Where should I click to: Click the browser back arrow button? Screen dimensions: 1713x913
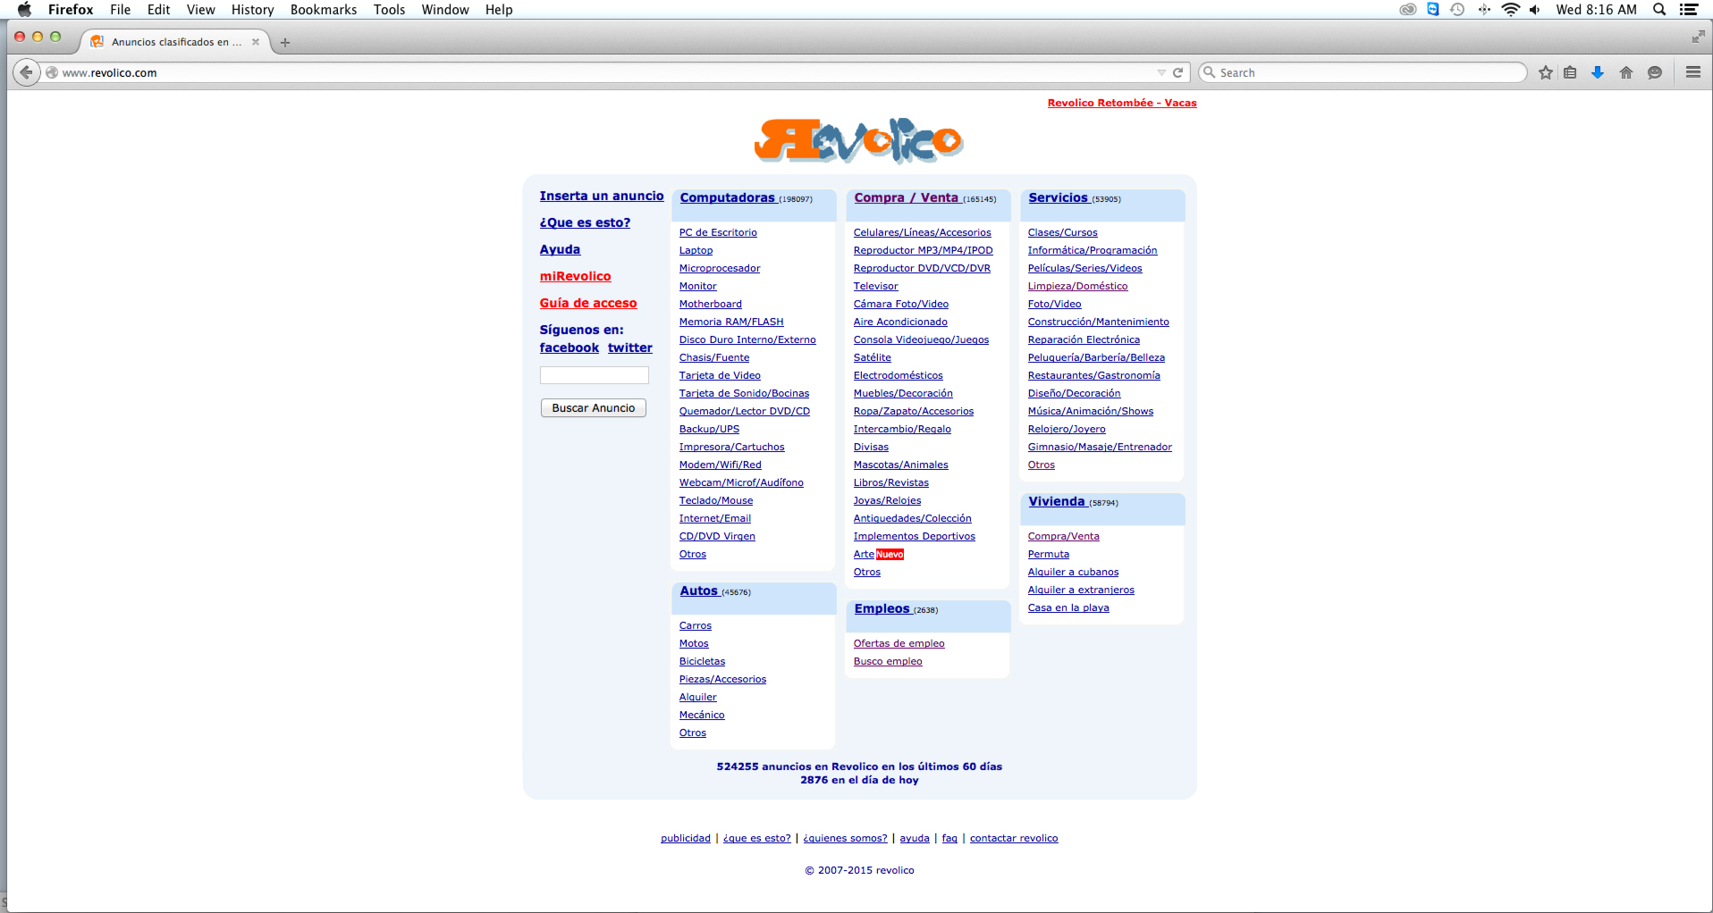tap(27, 72)
